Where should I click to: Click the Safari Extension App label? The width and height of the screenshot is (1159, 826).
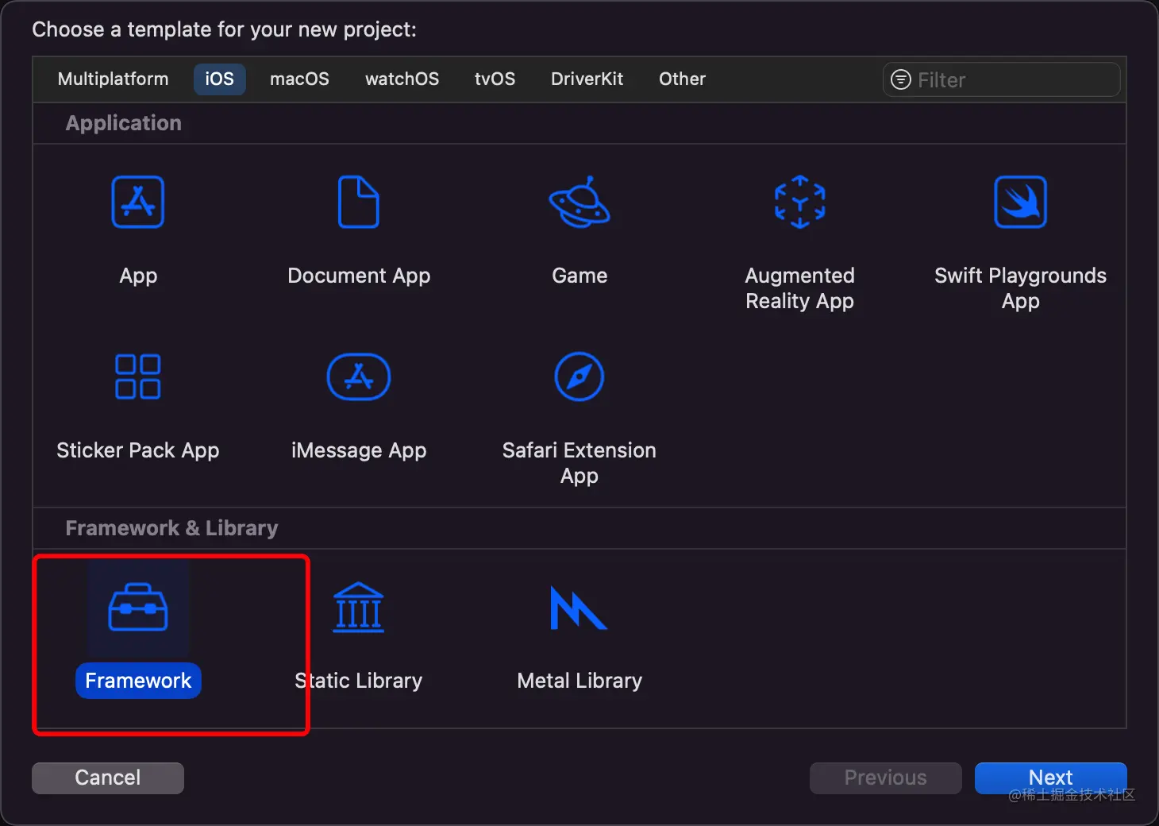click(579, 463)
